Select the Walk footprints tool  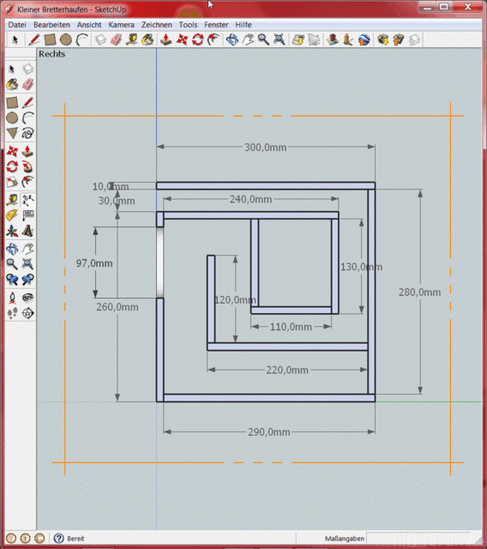[12, 312]
